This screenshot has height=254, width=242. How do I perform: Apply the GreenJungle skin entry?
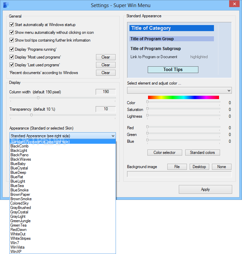[x=63, y=221]
